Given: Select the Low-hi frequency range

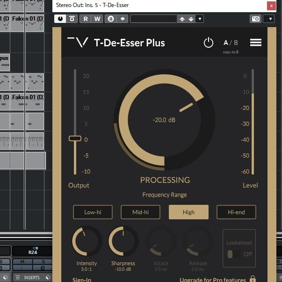Looking at the screenshot, I should 93,212.
